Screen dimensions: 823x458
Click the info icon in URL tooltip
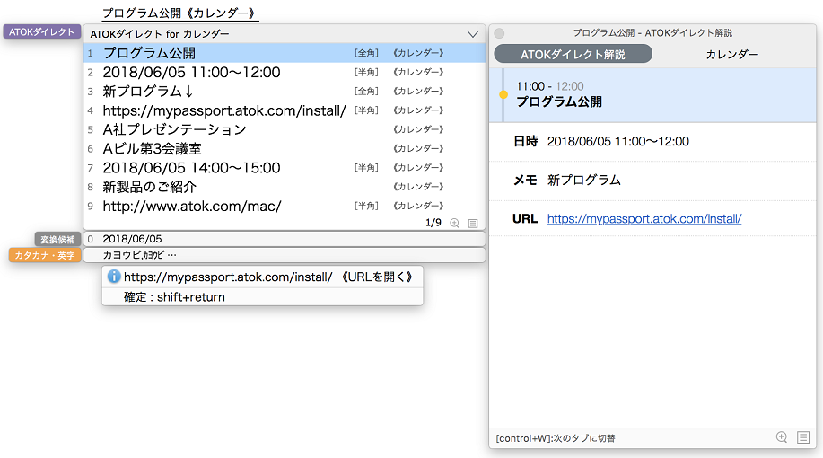click(114, 277)
